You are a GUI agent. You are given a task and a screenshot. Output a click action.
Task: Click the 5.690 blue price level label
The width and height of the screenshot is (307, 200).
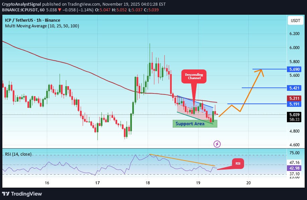point(294,69)
